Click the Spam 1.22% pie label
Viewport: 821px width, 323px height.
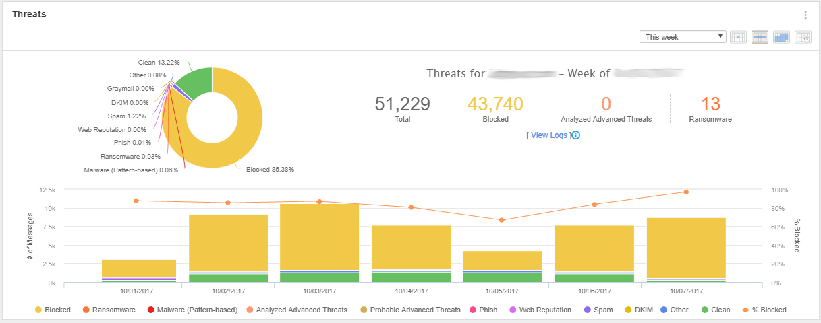146,116
